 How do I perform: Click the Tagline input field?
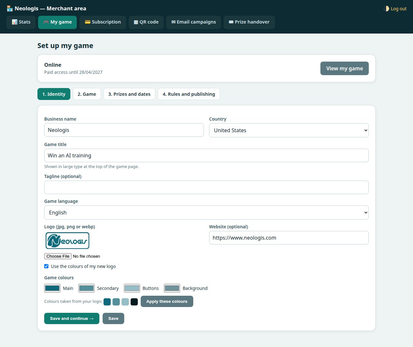click(206, 187)
